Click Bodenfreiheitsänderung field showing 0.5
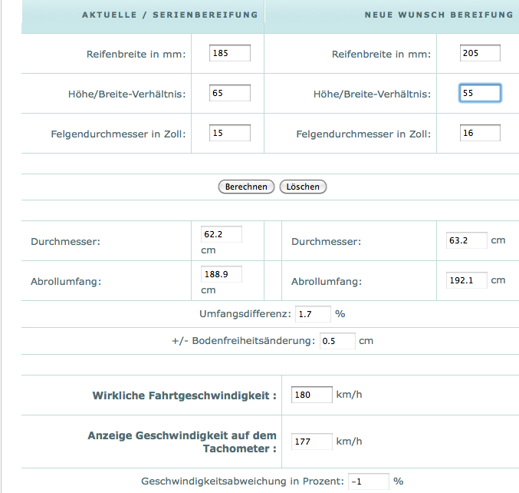Viewport: 519px width, 493px height. click(337, 341)
